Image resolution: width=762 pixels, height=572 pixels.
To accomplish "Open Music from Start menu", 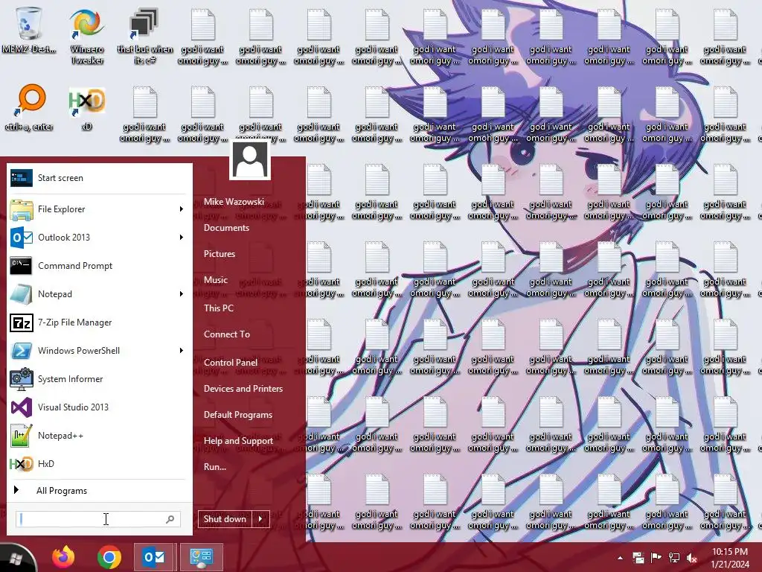I will (x=216, y=280).
